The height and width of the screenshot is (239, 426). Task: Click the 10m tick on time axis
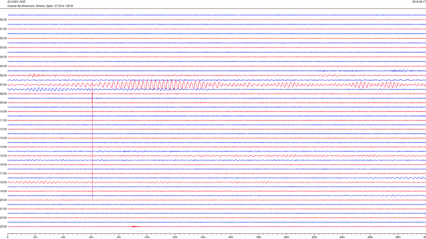click(147, 237)
